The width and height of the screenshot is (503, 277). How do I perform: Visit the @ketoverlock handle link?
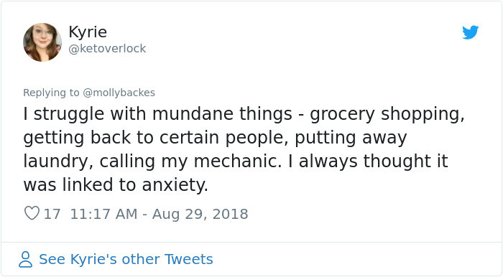[107, 49]
